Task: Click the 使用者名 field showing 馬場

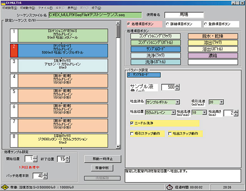Action: pos(184,15)
